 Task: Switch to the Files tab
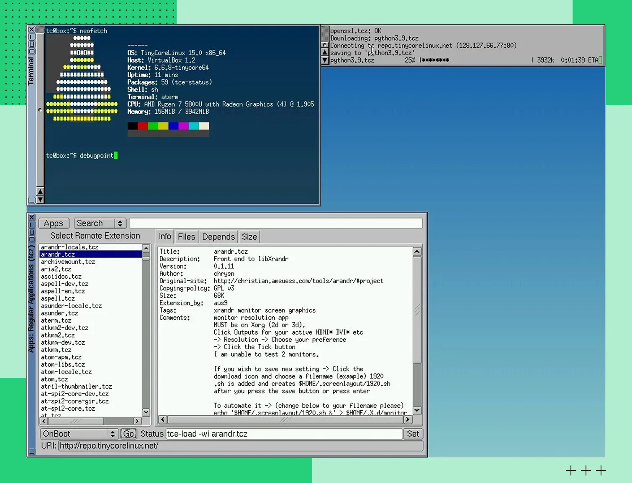(x=186, y=237)
